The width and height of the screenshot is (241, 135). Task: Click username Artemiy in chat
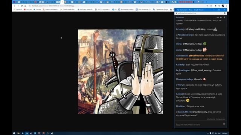tap(180, 29)
